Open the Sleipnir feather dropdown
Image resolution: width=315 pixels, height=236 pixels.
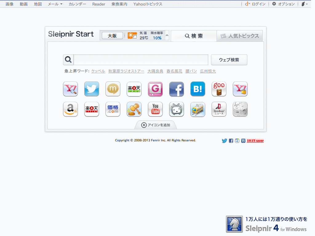[304, 4]
